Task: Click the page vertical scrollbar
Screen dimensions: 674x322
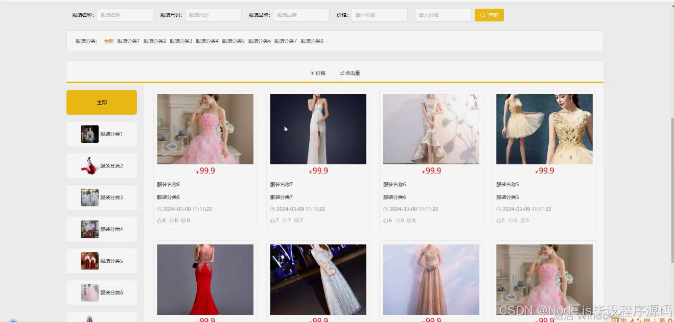Action: [x=672, y=190]
